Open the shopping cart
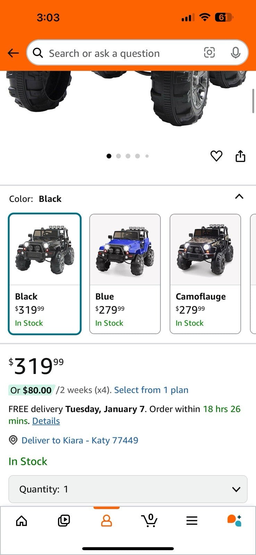The width and height of the screenshot is (256, 555). (149, 520)
